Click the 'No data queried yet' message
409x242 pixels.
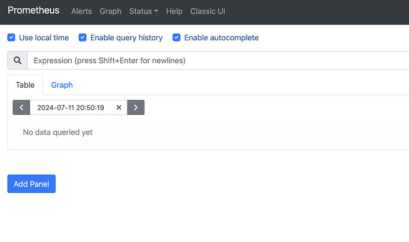tap(57, 133)
